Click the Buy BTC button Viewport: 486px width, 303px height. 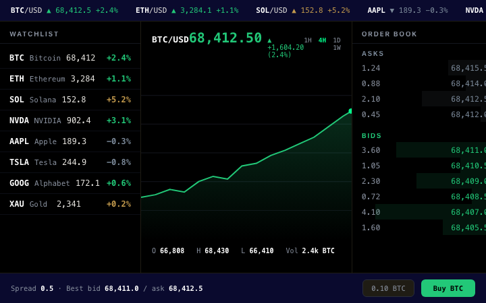[448, 288]
